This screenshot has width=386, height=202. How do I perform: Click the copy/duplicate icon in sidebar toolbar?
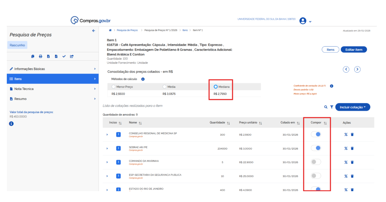click(33, 56)
